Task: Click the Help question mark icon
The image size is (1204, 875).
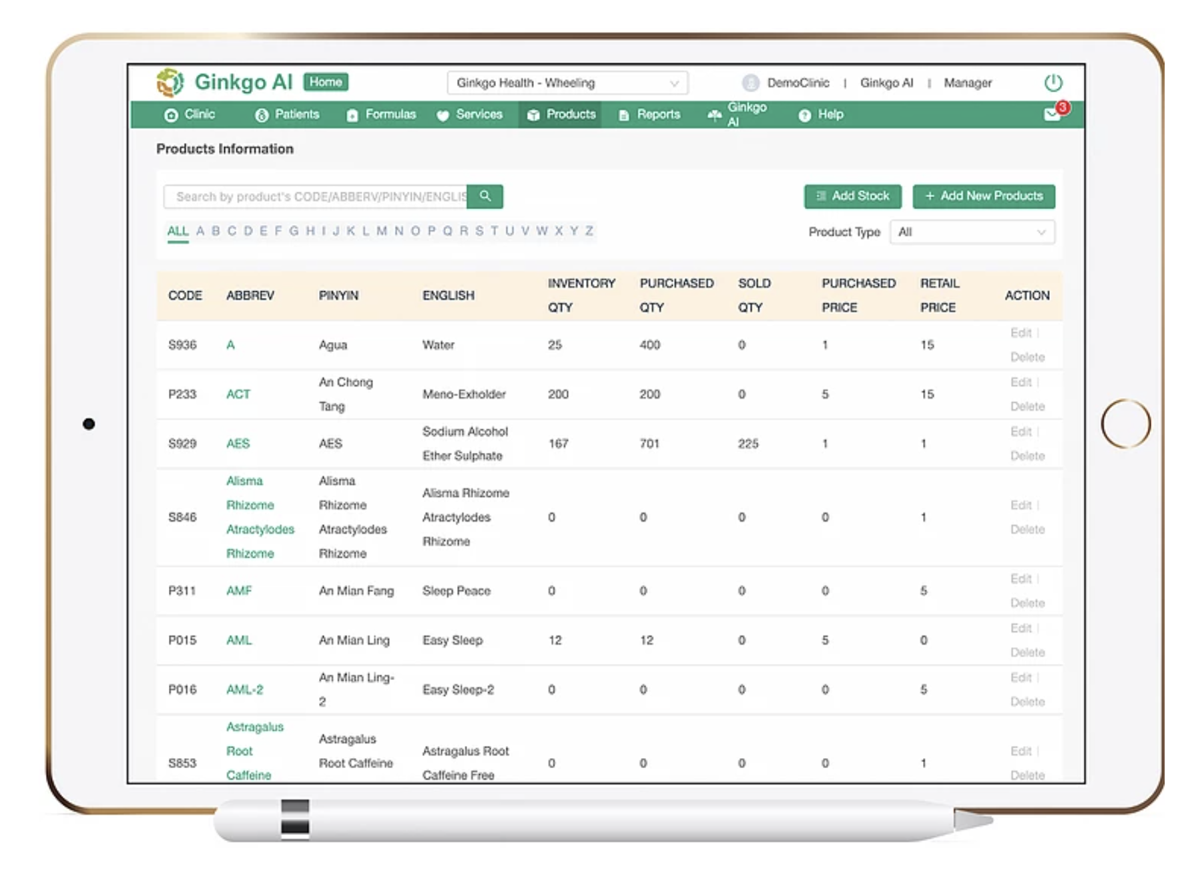Action: click(x=804, y=115)
